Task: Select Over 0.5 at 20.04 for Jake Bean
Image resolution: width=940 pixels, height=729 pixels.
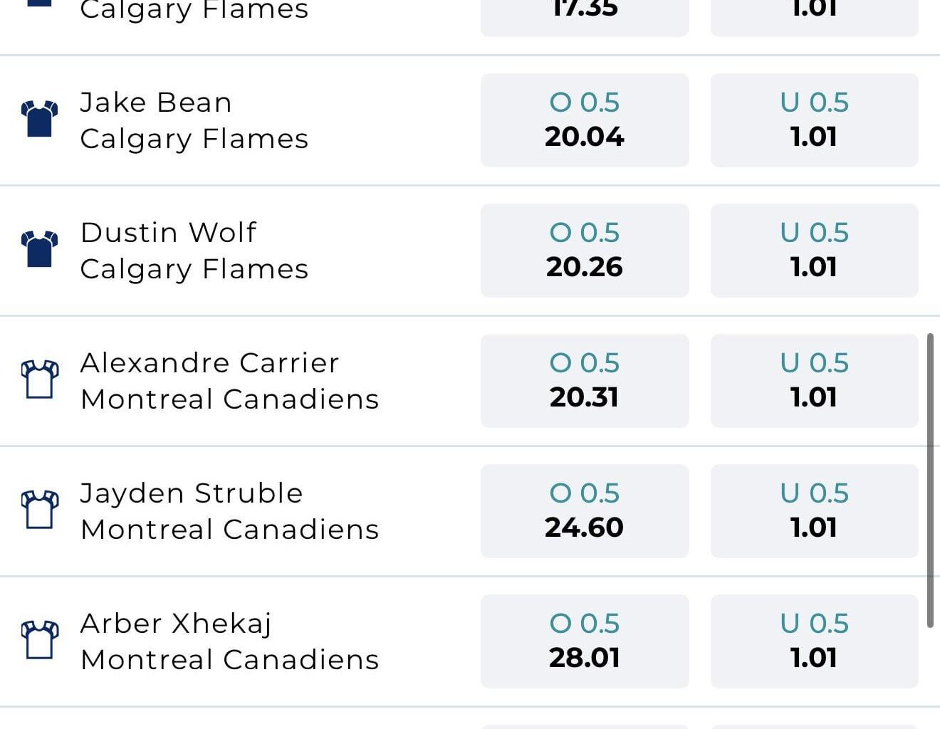Action: pyautogui.click(x=584, y=119)
